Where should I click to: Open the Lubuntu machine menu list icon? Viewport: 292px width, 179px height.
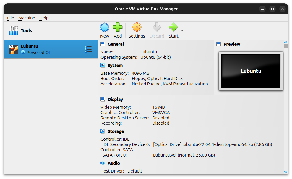pyautogui.click(x=88, y=49)
